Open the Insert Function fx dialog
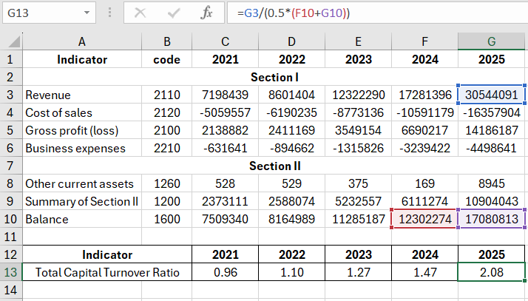 point(206,13)
